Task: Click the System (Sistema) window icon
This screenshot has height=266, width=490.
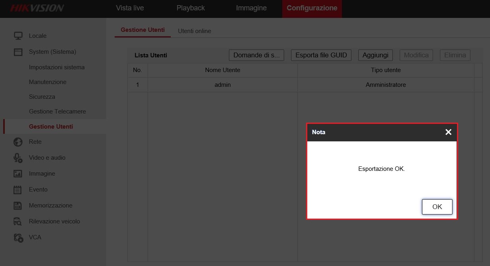Action: [x=18, y=52]
